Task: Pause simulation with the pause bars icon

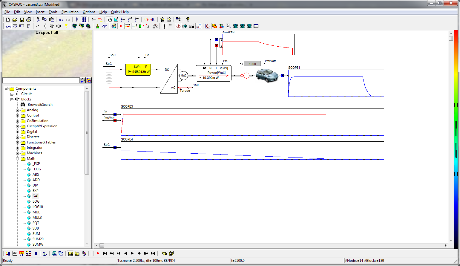Action: (84, 19)
